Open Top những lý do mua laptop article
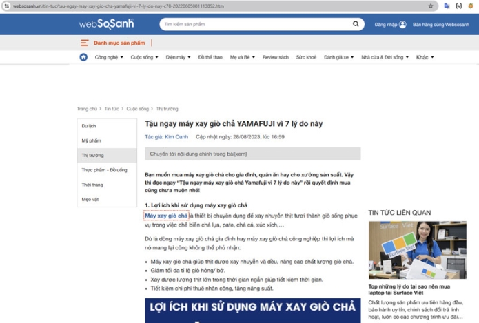 coord(409,289)
